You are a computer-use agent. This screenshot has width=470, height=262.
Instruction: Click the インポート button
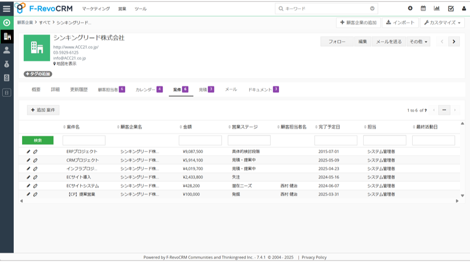(400, 23)
